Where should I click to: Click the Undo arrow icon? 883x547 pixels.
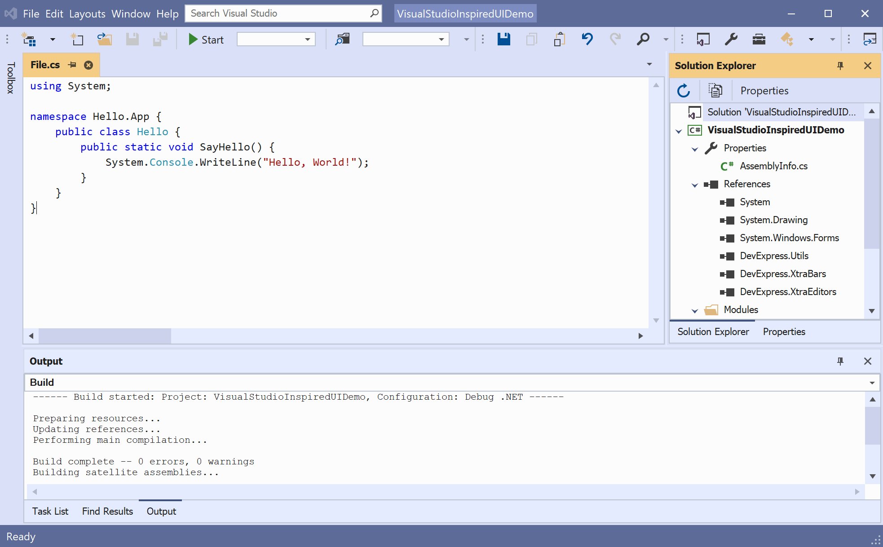coord(587,40)
